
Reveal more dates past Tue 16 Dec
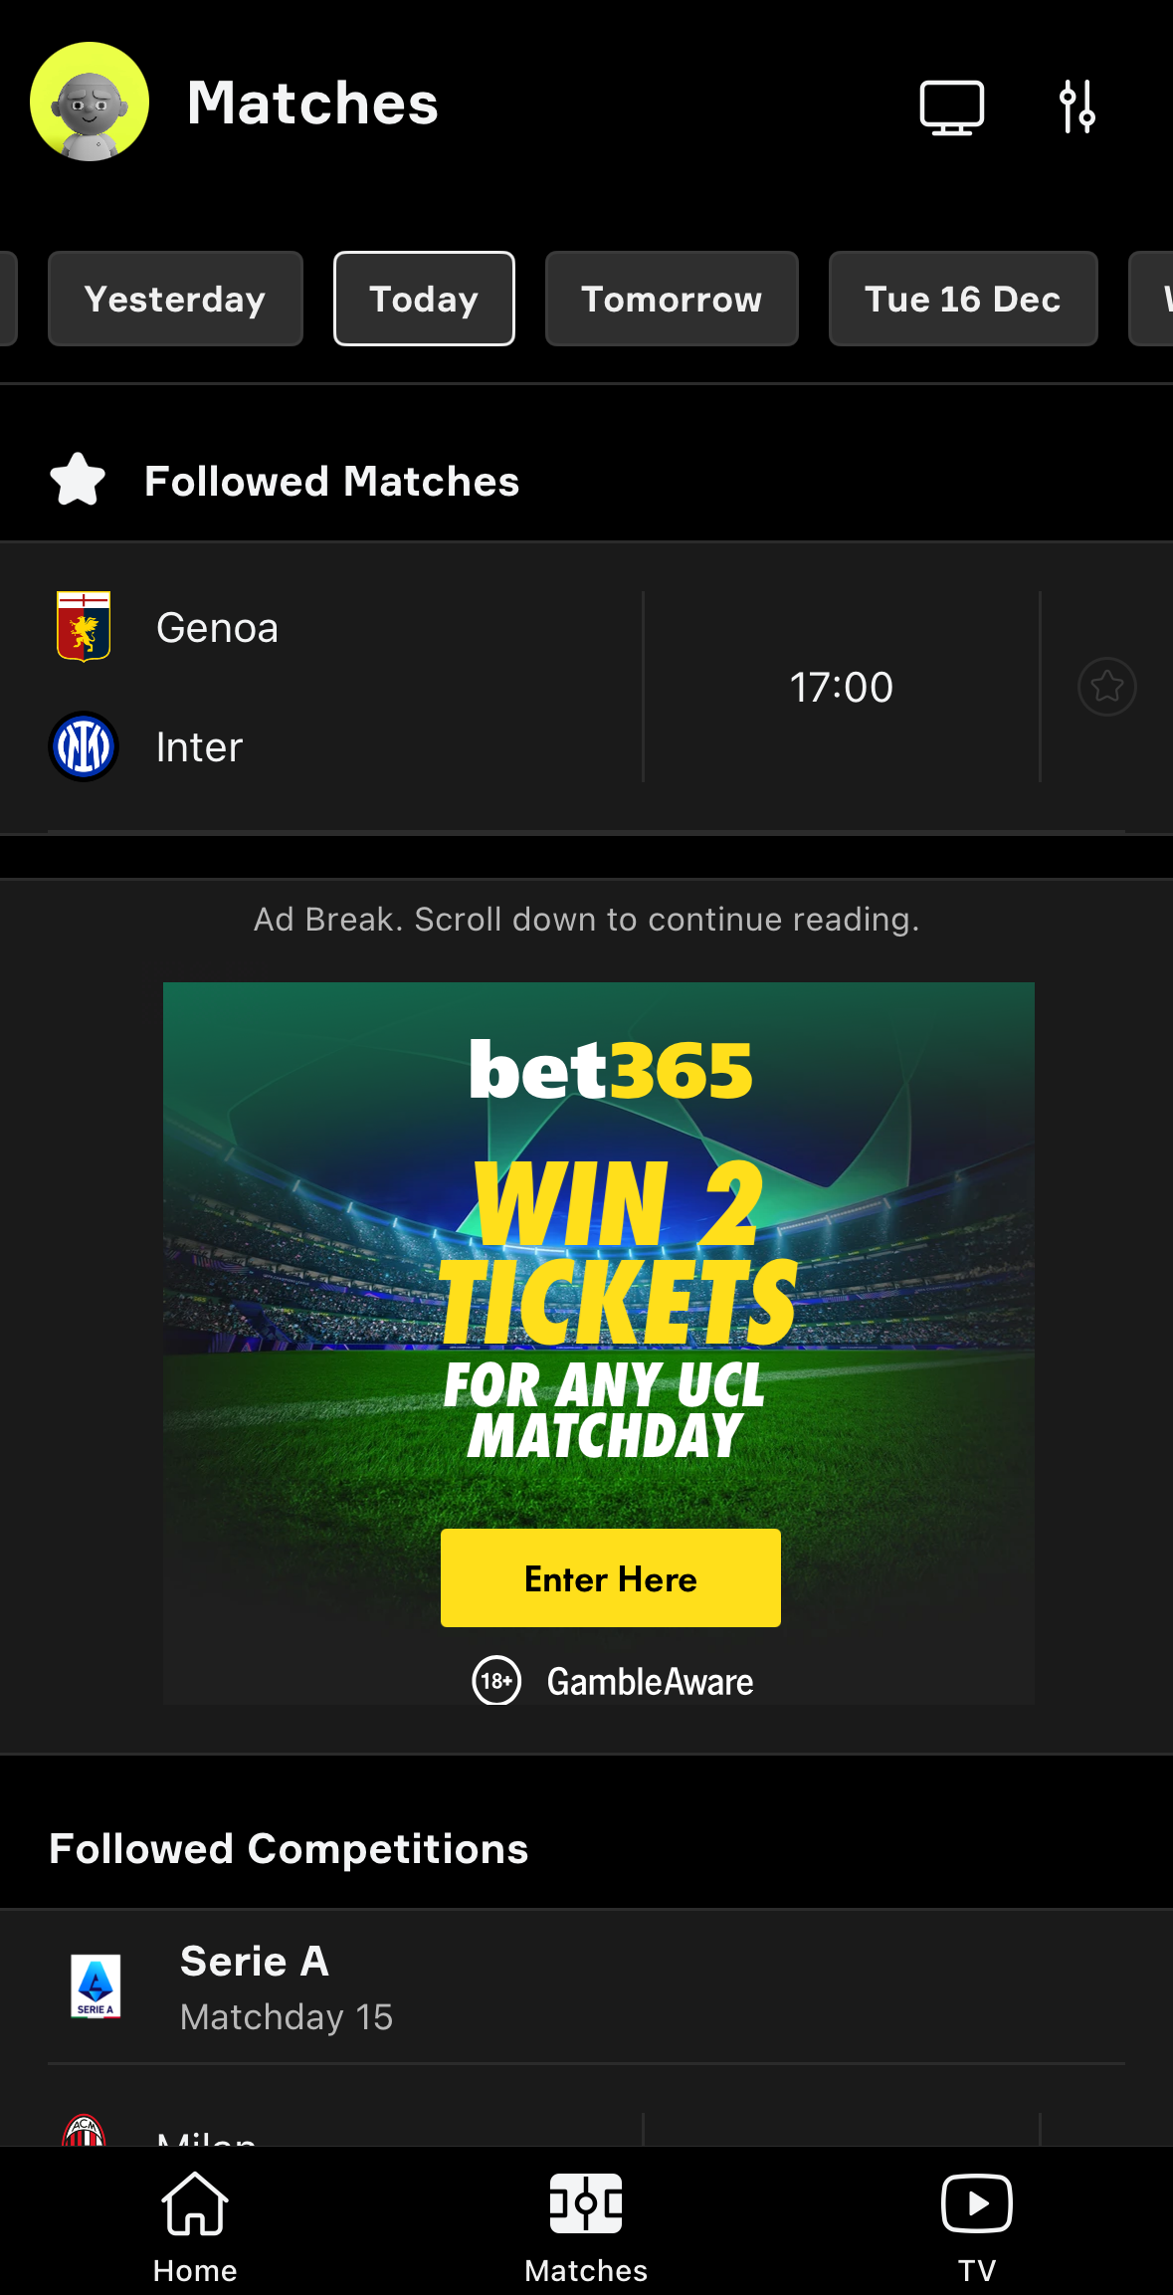pyautogui.click(x=1154, y=299)
